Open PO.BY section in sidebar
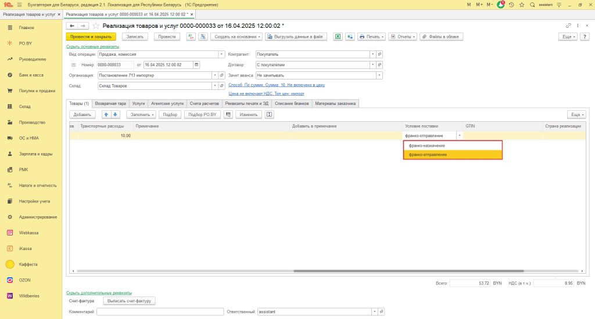The height and width of the screenshot is (319, 595). 26,43
